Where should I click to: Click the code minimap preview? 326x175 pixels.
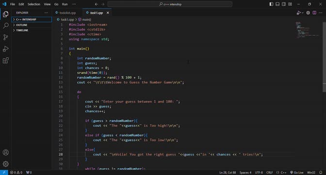[x=307, y=30]
